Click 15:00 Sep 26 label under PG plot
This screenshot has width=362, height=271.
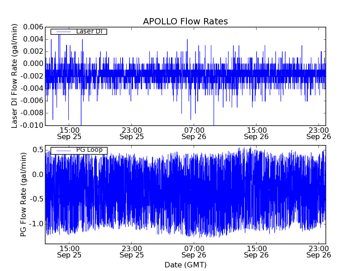(256, 252)
